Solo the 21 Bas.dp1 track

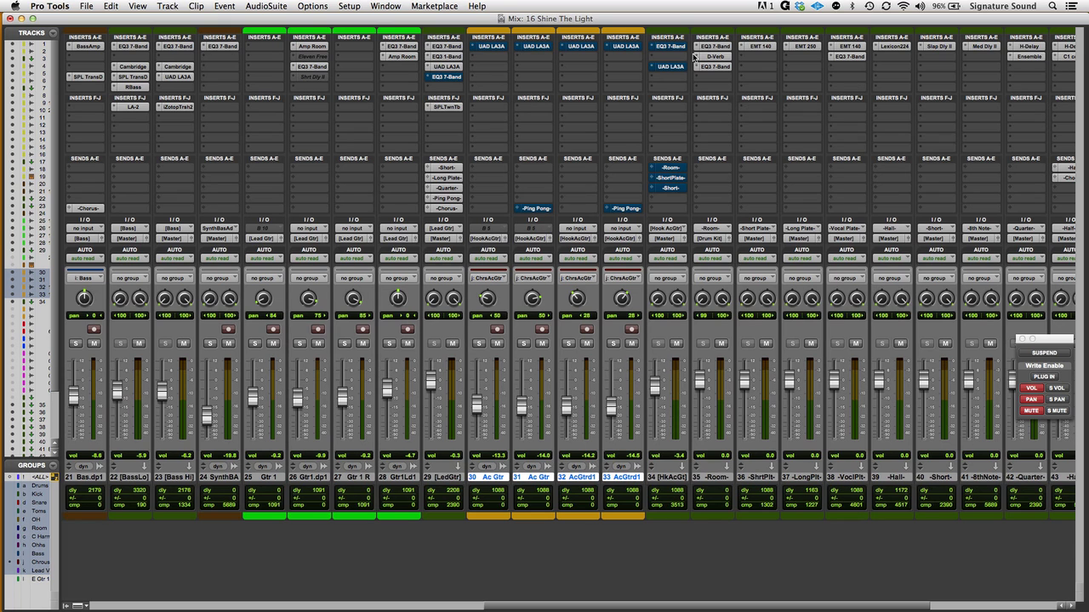point(76,343)
